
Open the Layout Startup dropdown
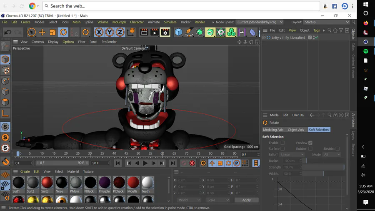(x=326, y=22)
